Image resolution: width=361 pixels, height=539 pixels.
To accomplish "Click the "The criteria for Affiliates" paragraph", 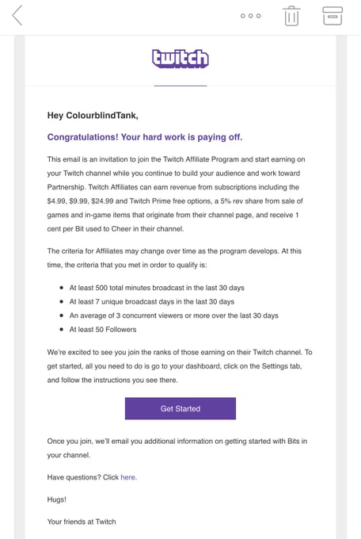I will pos(174,258).
